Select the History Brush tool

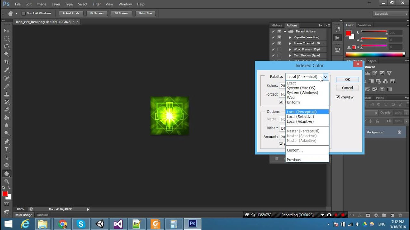6,102
